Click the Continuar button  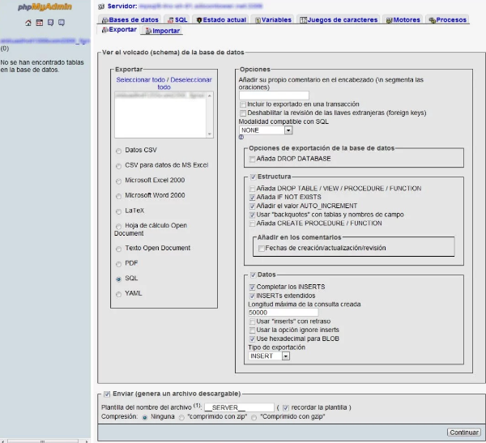(464, 432)
